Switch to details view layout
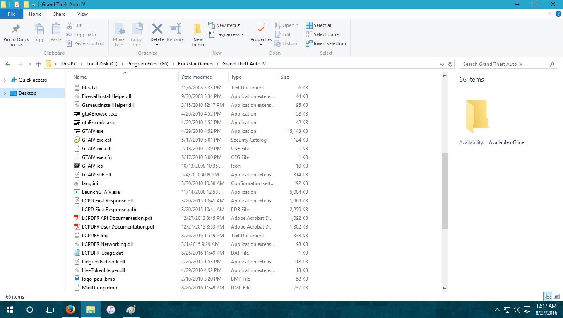This screenshot has height=318, width=563. tap(548, 296)
